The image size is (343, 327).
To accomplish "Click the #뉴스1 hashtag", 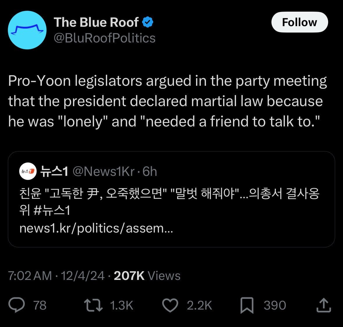I will tap(52, 210).
